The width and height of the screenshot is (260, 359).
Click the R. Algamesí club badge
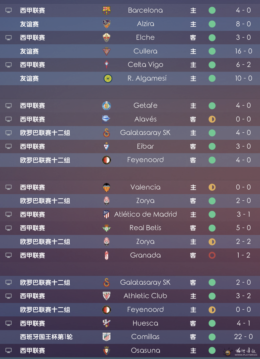tap(108, 79)
